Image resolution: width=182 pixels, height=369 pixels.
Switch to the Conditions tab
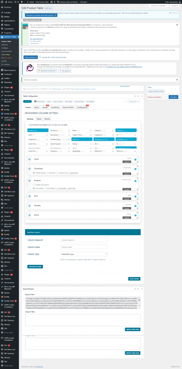pos(55,107)
